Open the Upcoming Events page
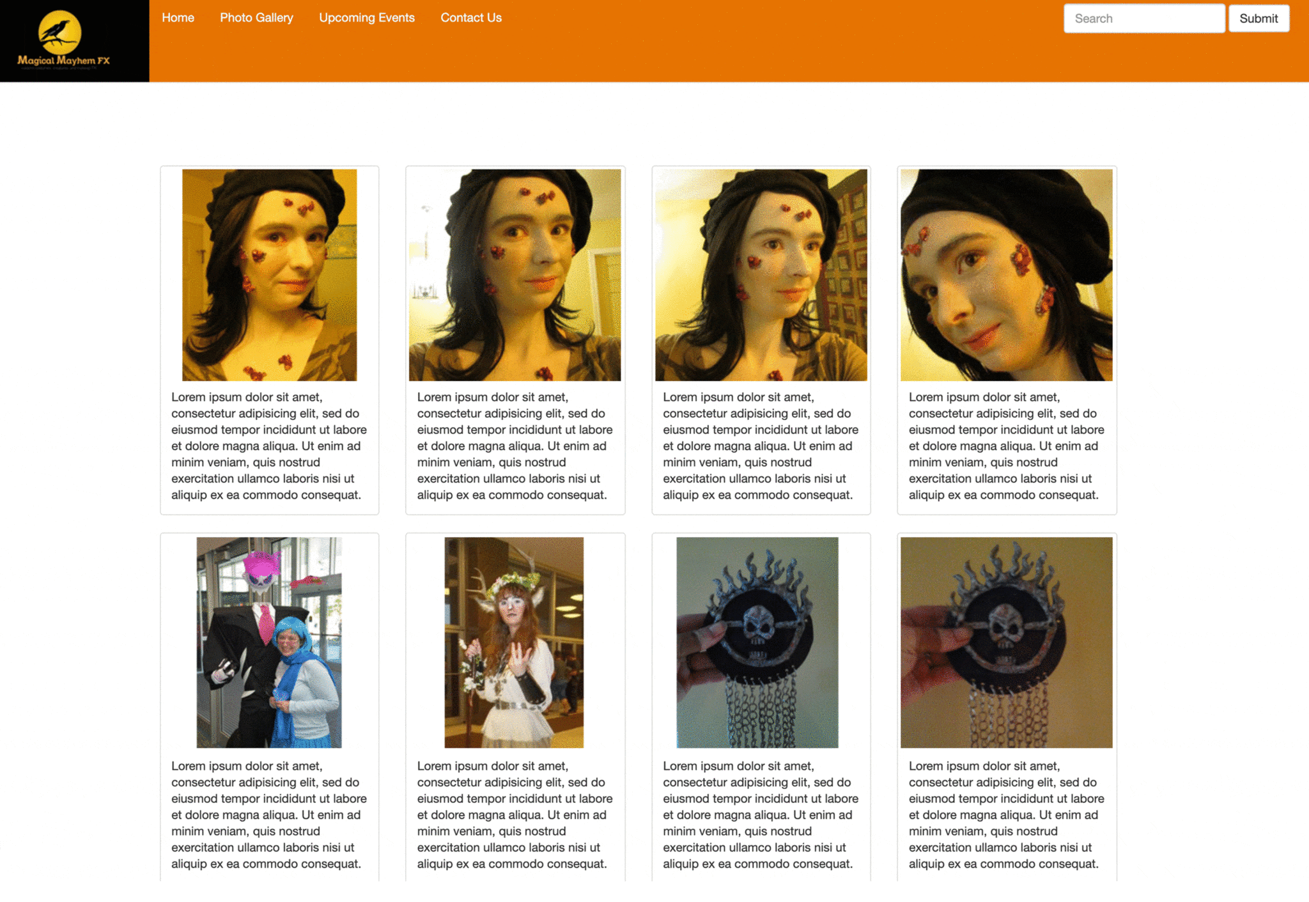The image size is (1309, 902). [366, 18]
